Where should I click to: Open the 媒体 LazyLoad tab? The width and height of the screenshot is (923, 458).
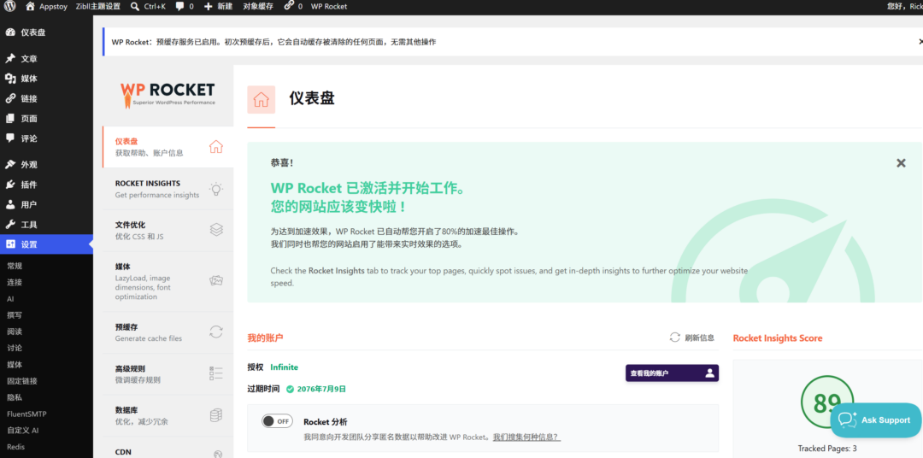168,281
